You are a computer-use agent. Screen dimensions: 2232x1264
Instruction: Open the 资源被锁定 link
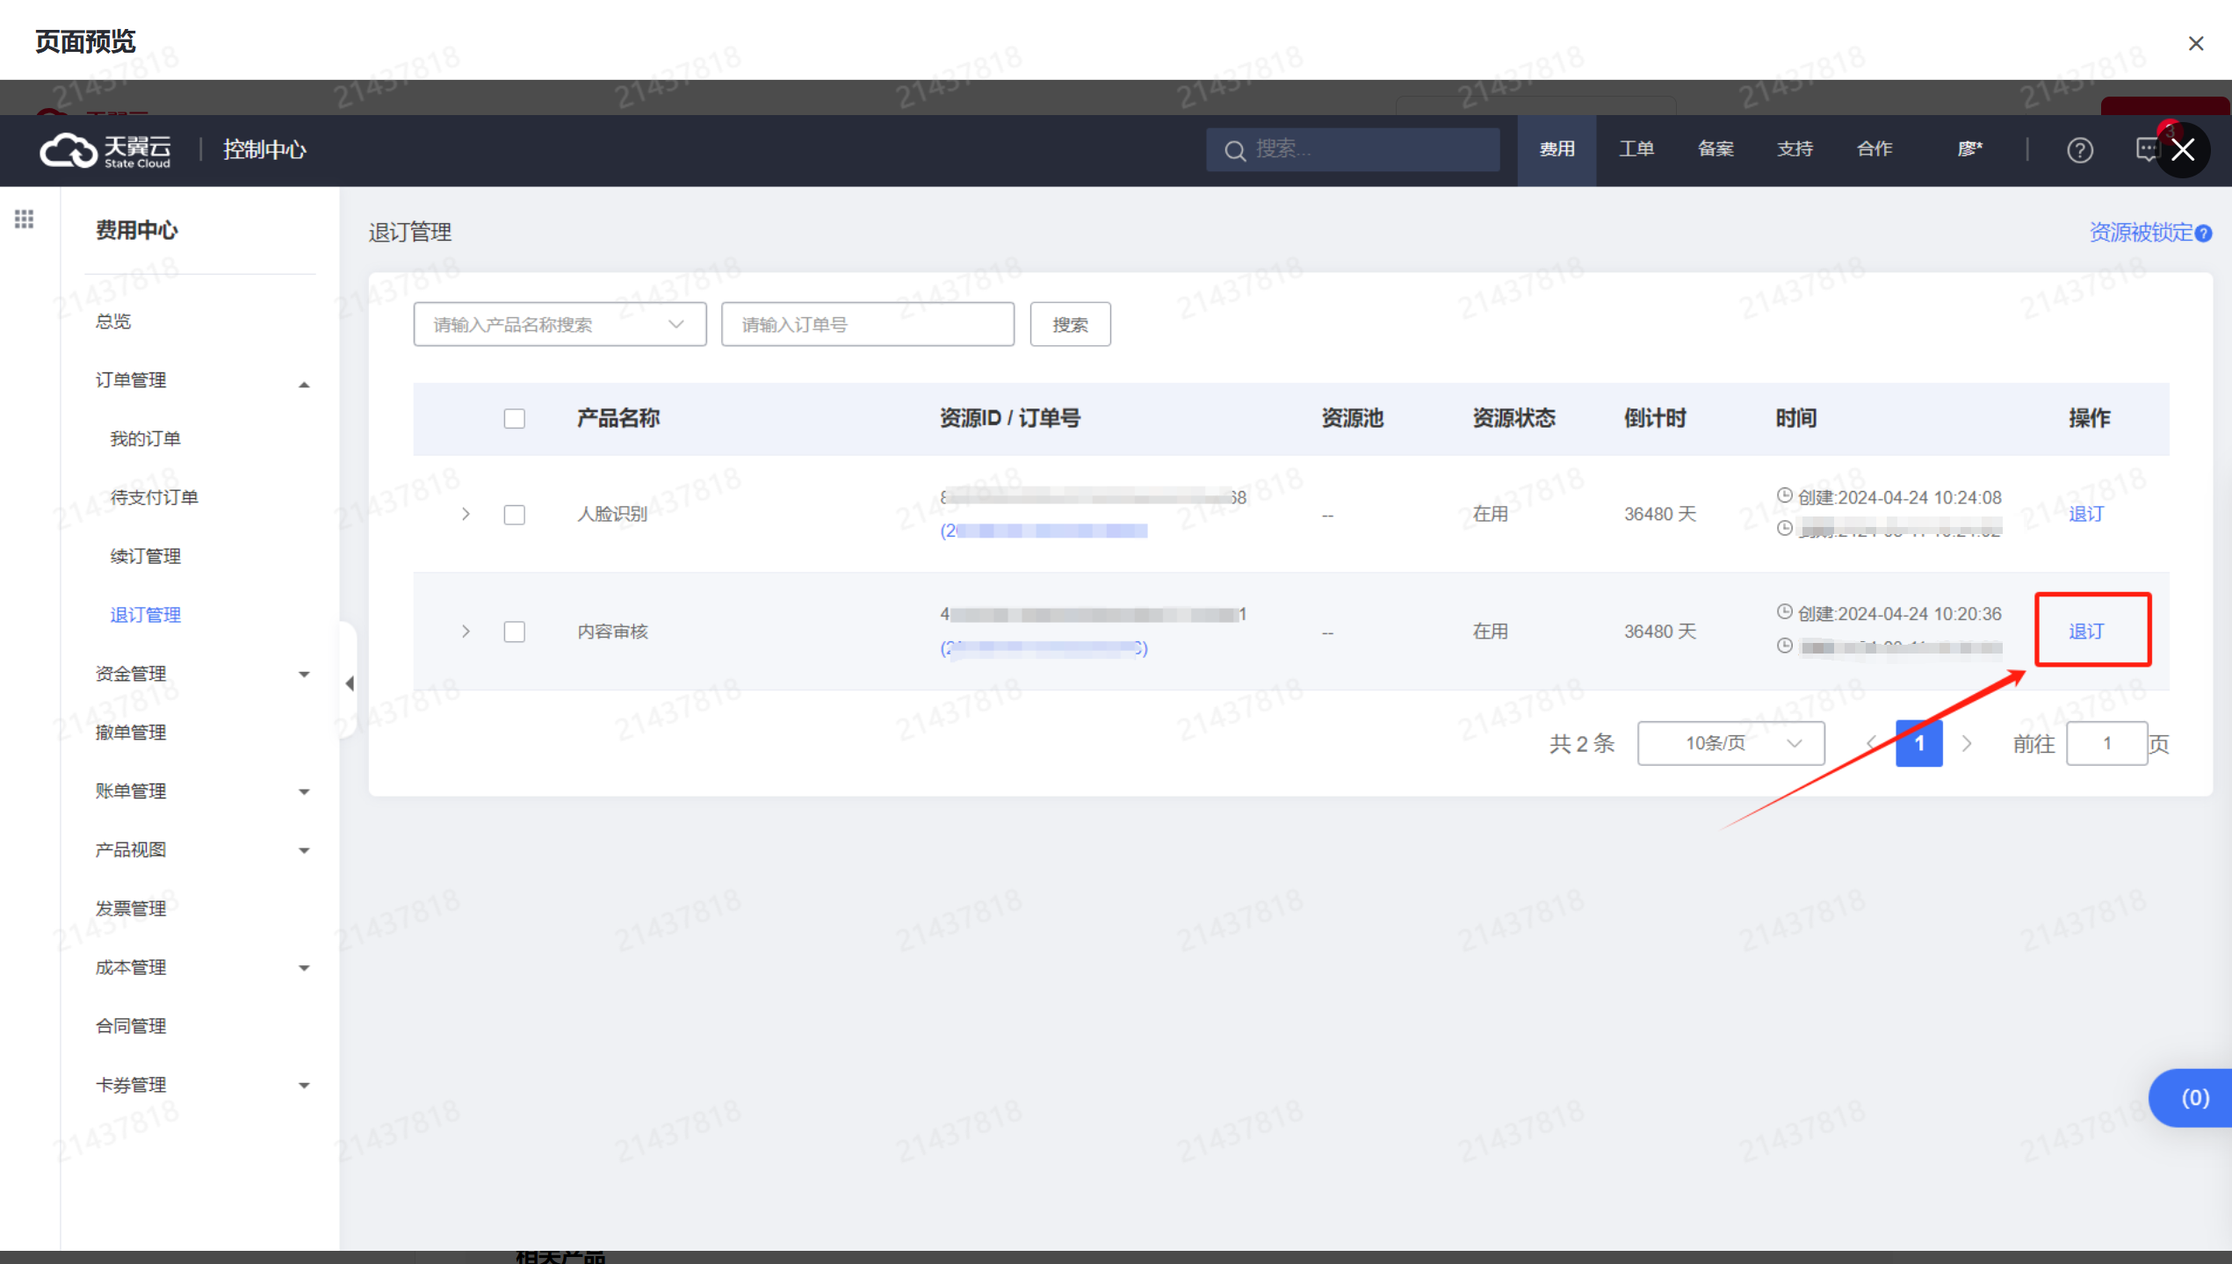(x=2141, y=233)
